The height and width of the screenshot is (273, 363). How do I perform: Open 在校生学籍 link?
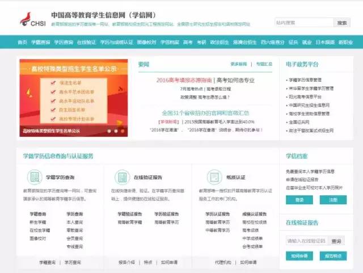pos(40,230)
